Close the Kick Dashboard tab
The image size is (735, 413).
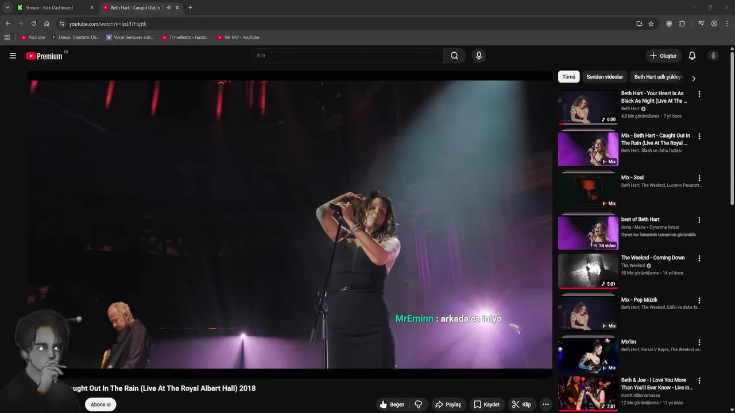click(91, 7)
